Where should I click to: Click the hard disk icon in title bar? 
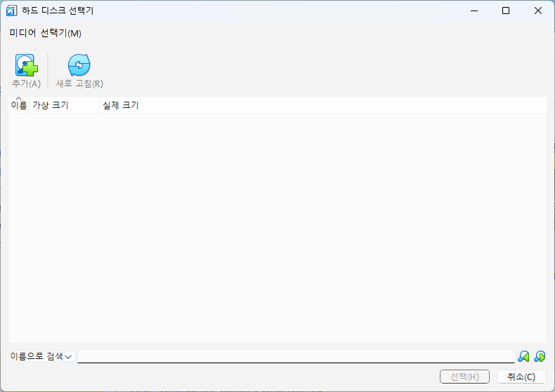12,11
